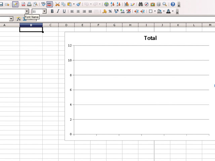Delete a decimal place
This screenshot has height=161, width=215.
[x=128, y=11]
